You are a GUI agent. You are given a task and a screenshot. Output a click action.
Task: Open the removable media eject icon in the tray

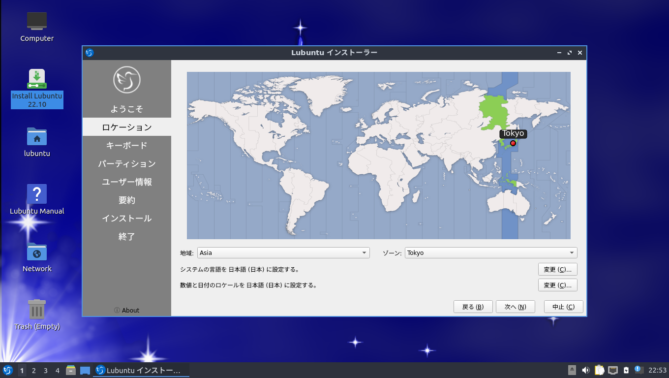click(x=572, y=370)
